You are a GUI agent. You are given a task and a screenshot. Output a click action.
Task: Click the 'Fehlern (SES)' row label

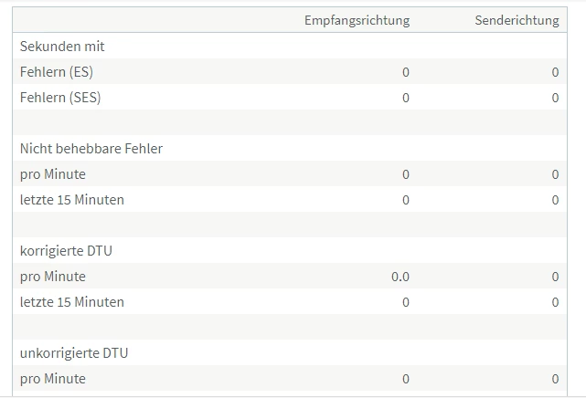[x=60, y=98]
